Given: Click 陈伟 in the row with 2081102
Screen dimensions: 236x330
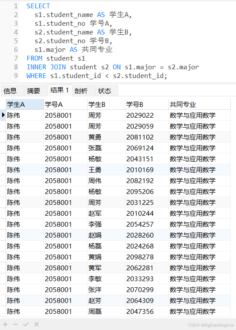Looking at the screenshot, I should pos(25,137).
